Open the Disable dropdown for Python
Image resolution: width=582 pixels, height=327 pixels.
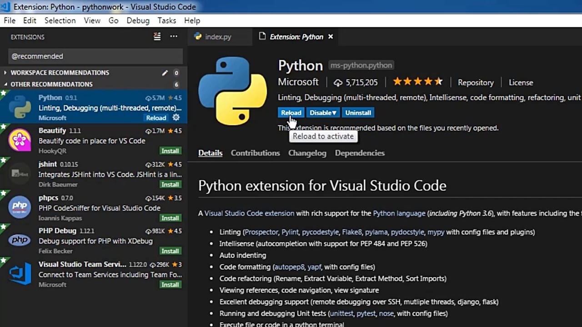pyautogui.click(x=323, y=113)
